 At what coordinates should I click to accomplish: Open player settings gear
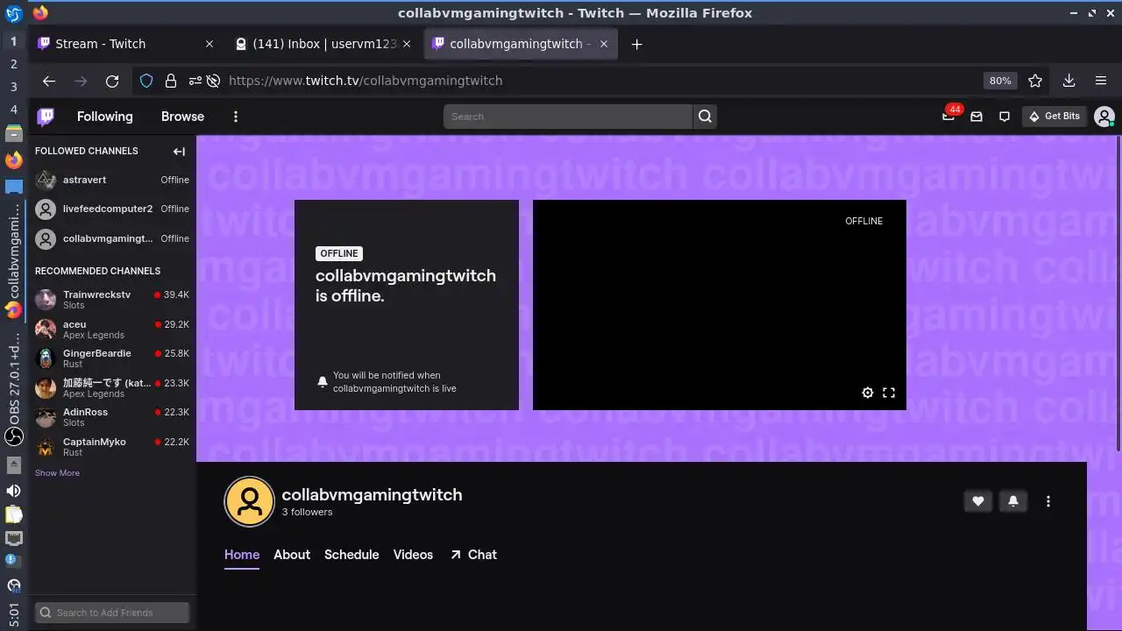(x=868, y=393)
